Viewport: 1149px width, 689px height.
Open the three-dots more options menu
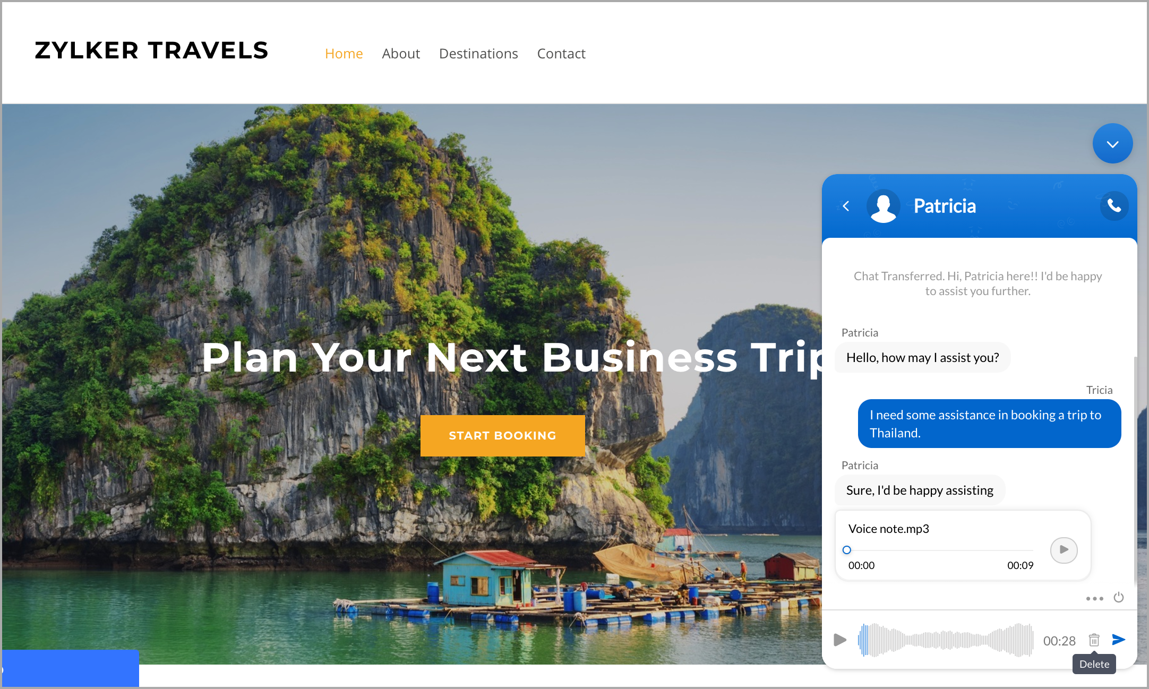pos(1094,598)
